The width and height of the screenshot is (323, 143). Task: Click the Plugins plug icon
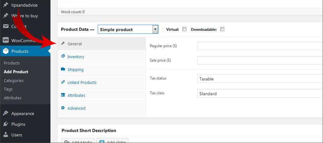[6, 124]
